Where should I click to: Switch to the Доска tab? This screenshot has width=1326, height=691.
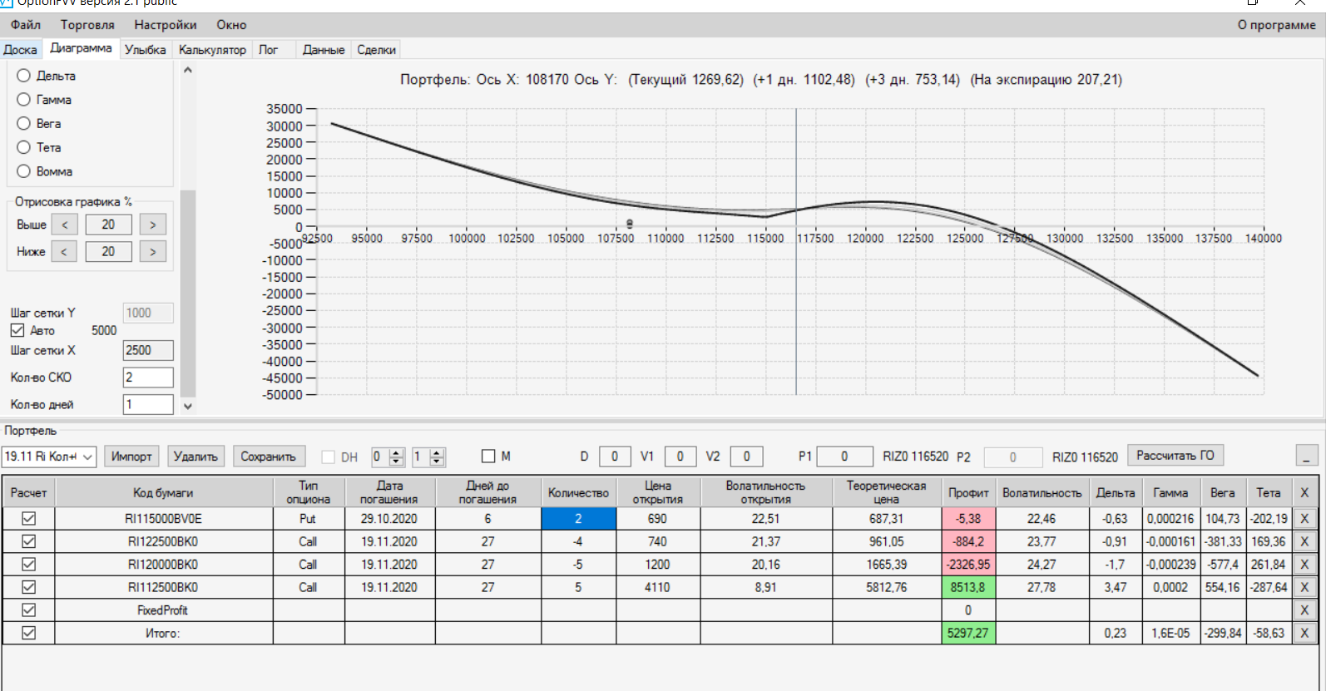[x=20, y=50]
